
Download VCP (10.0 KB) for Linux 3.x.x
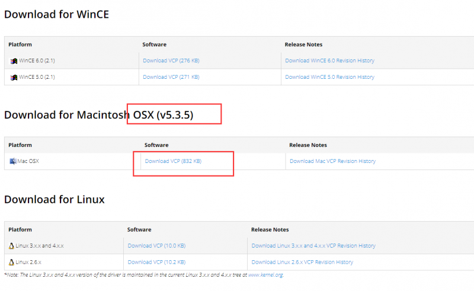click(x=156, y=245)
